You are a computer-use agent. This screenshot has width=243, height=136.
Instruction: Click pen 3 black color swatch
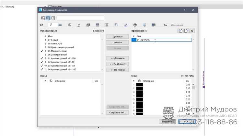click(x=139, y=92)
